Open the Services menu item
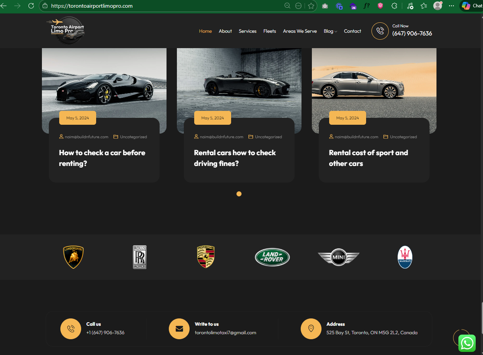This screenshot has height=355, width=483. click(x=248, y=31)
